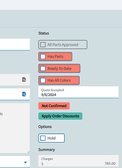Click the gray field with gray lookup icon
This screenshot has height=168, width=122.
point(15,80)
